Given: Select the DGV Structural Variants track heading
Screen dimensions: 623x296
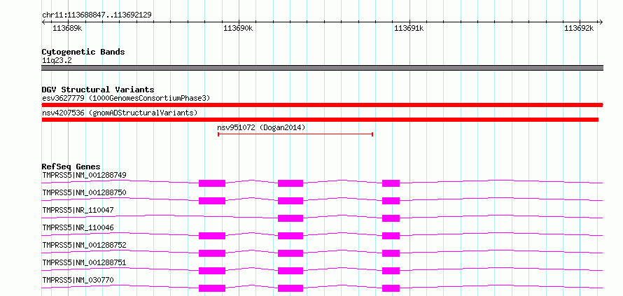Looking at the screenshot, I should tap(98, 90).
